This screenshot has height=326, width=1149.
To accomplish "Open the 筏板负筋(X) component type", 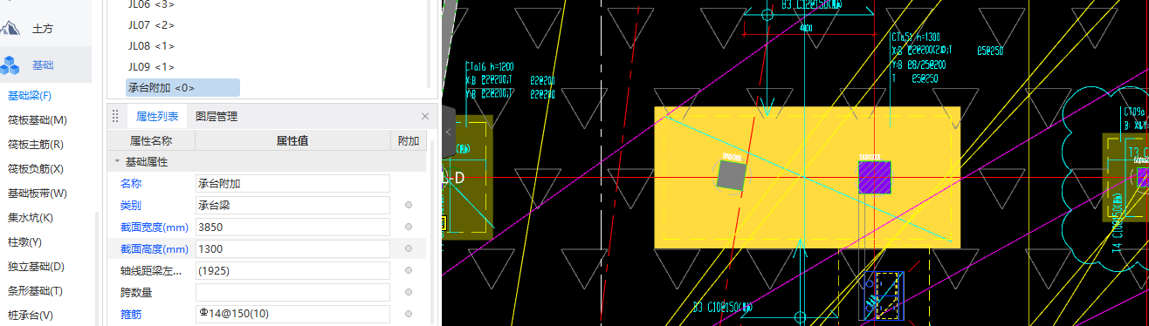I will click(36, 168).
